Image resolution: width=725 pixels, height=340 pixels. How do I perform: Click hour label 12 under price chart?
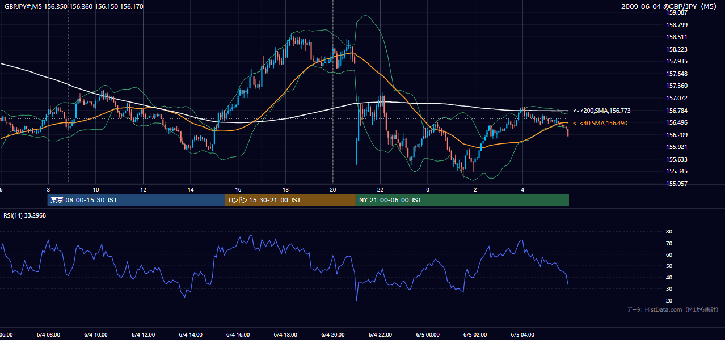click(x=144, y=190)
